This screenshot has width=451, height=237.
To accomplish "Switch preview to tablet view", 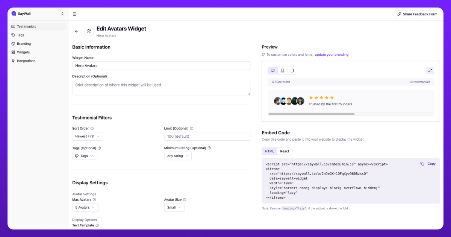I will 282,70.
